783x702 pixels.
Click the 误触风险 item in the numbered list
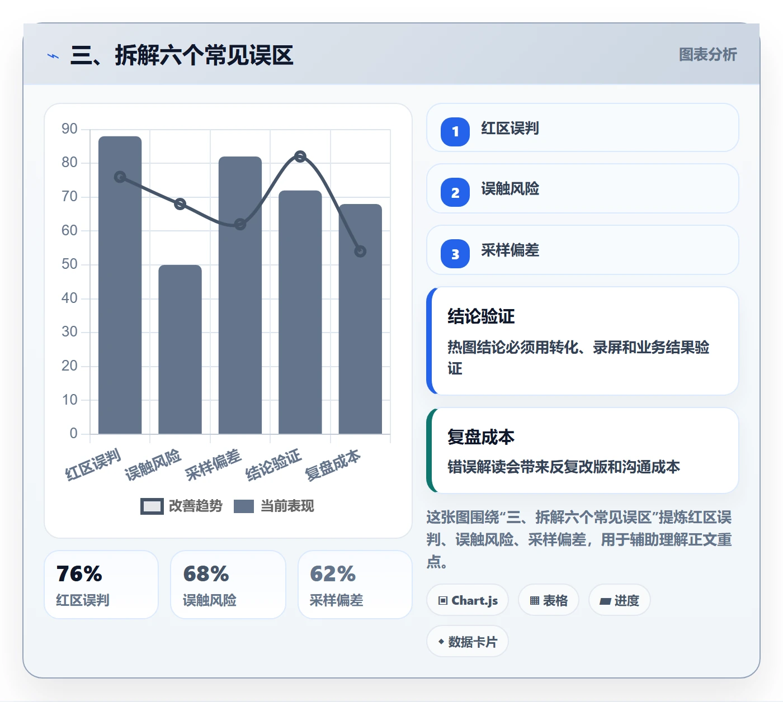pyautogui.click(x=583, y=189)
